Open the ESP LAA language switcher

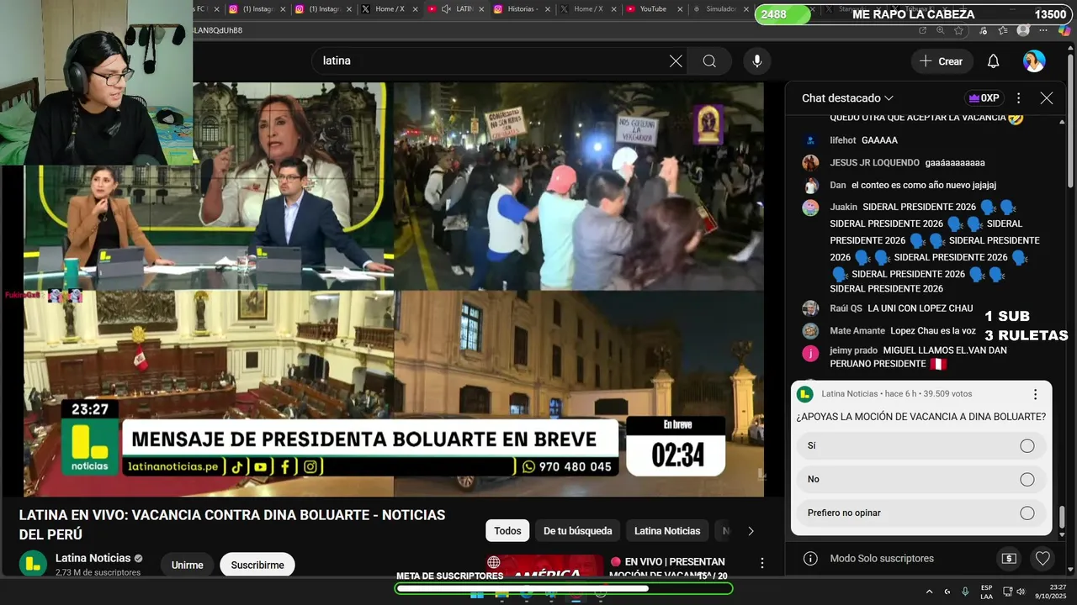point(986,592)
